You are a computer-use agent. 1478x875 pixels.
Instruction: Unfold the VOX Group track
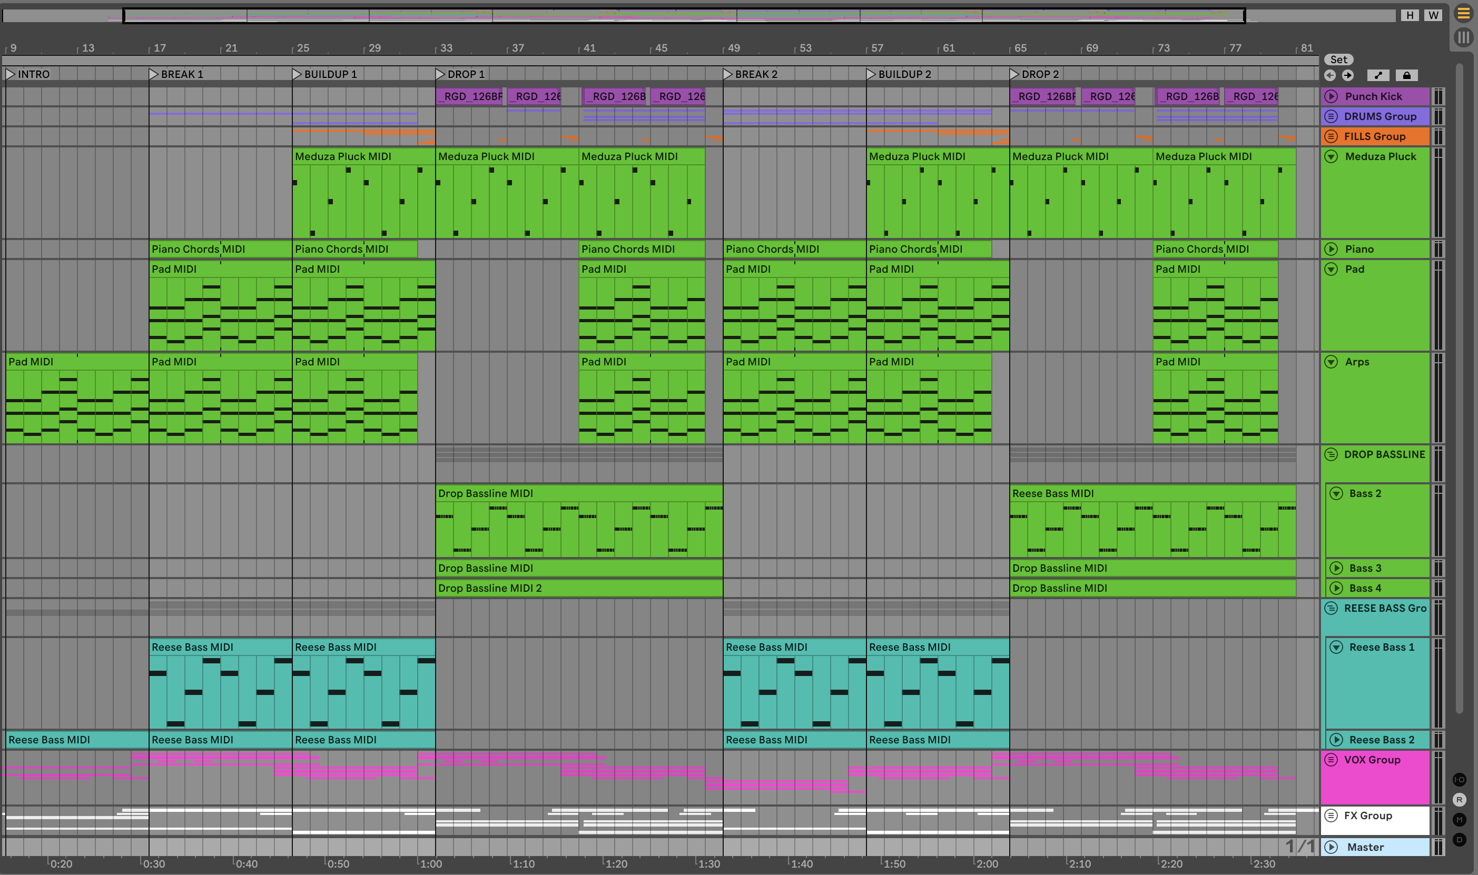(1331, 760)
